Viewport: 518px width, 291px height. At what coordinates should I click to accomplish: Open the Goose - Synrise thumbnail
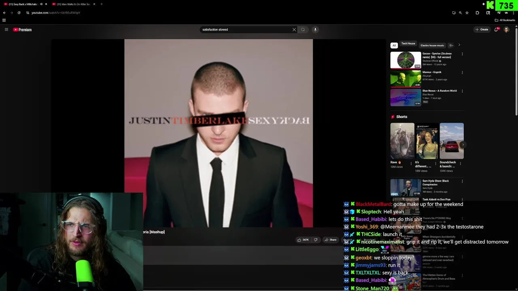point(405,60)
